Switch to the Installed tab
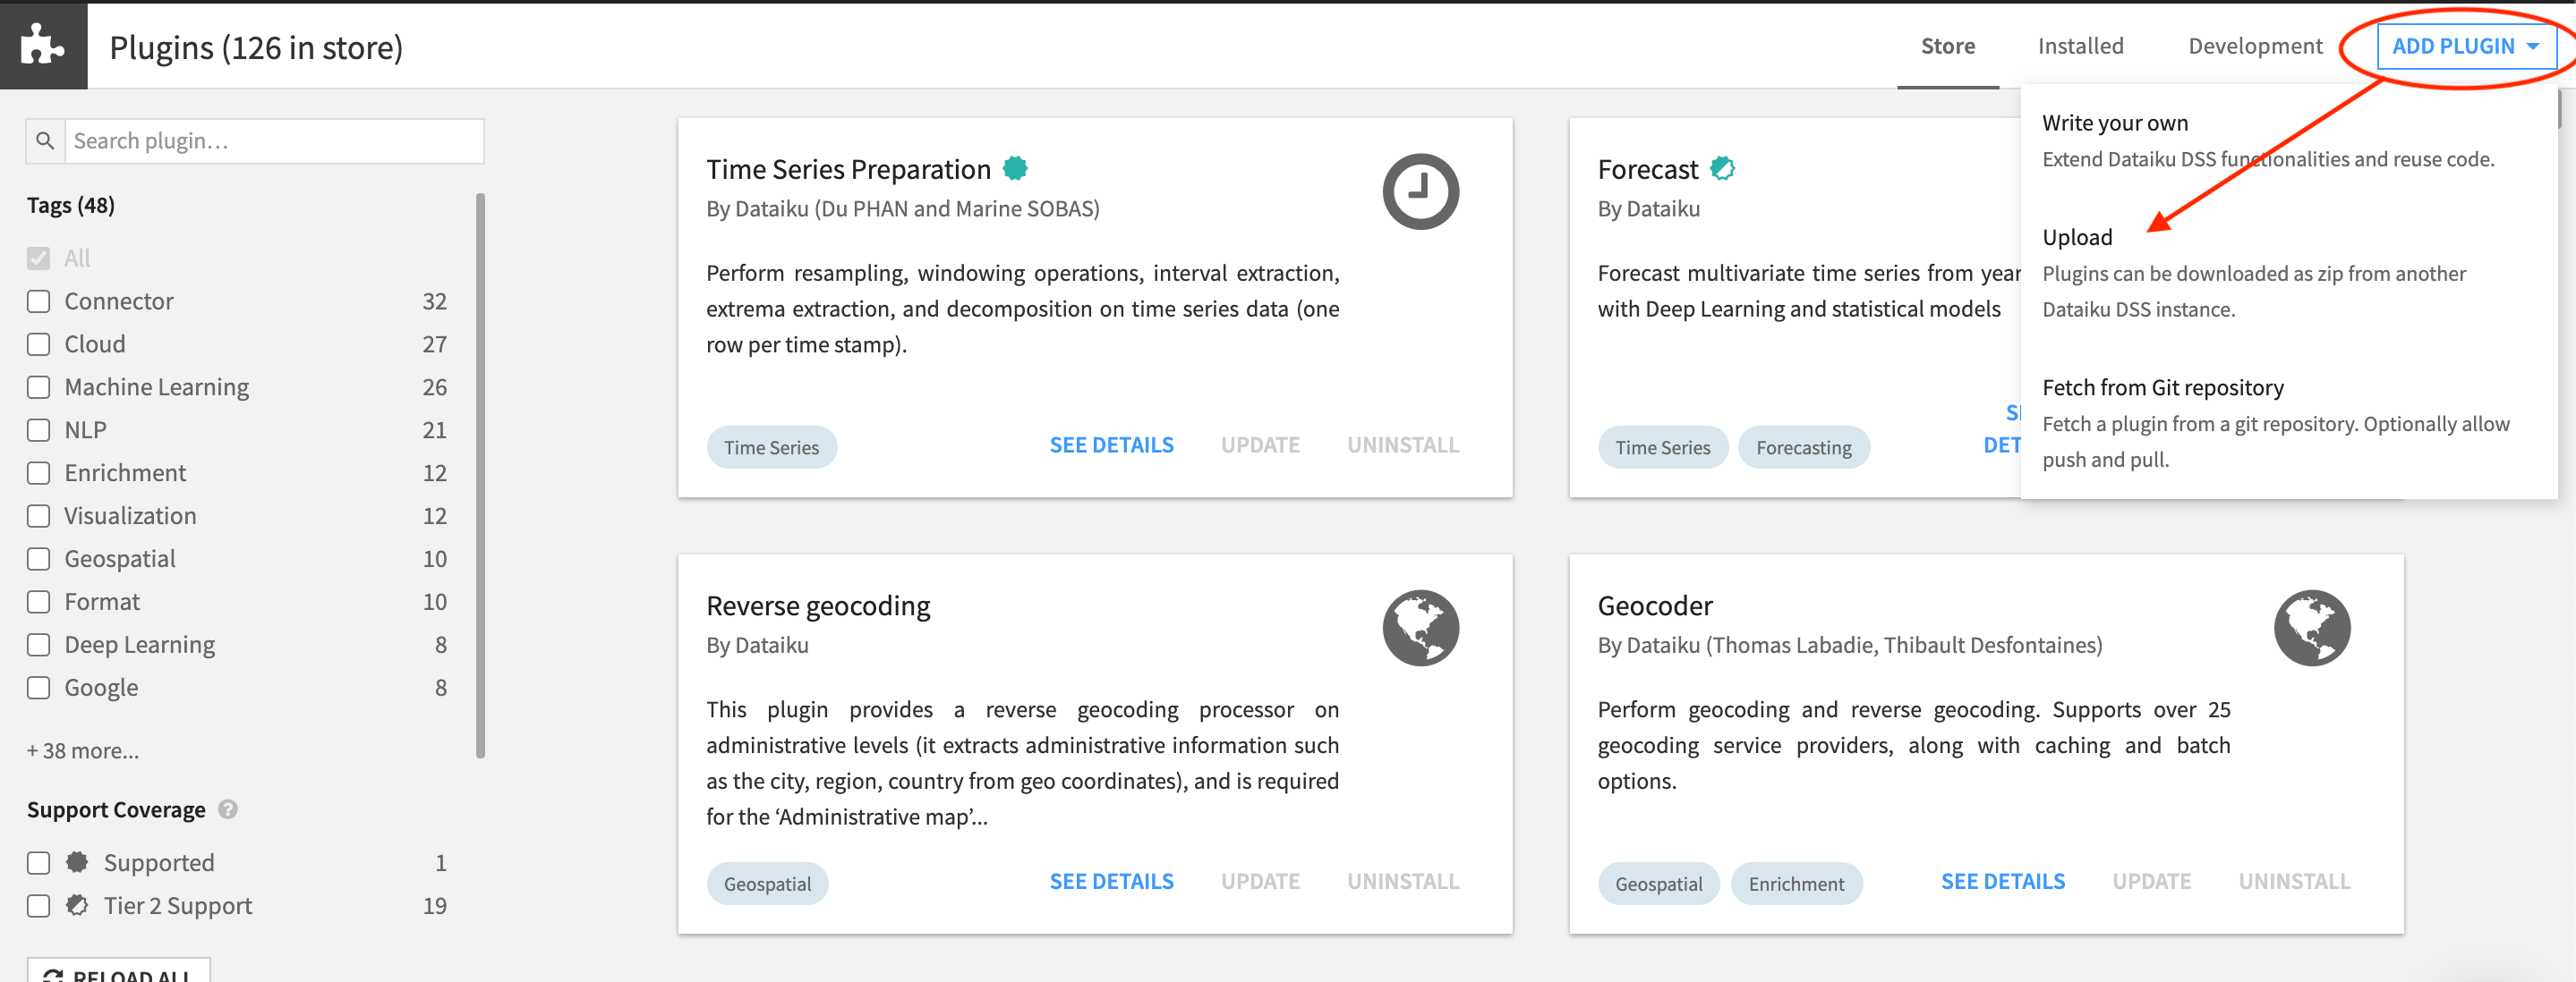This screenshot has width=2576, height=982. pyautogui.click(x=2080, y=46)
